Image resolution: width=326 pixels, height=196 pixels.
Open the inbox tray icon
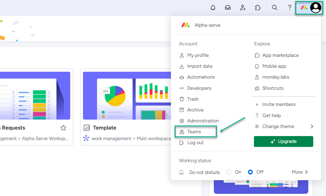coord(228,8)
